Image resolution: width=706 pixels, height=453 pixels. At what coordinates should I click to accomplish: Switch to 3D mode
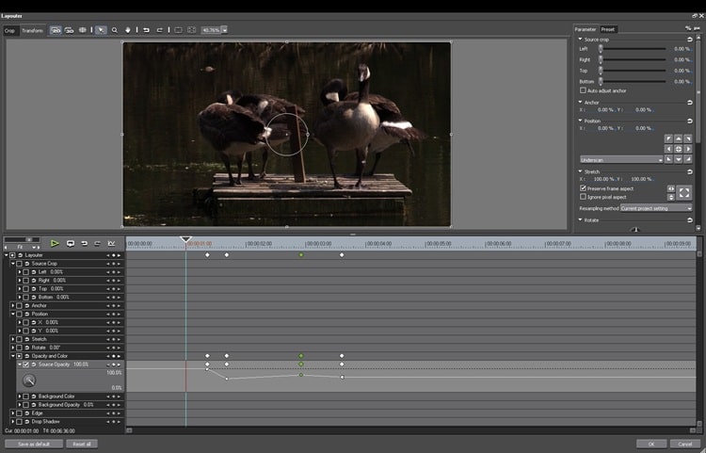(69, 30)
